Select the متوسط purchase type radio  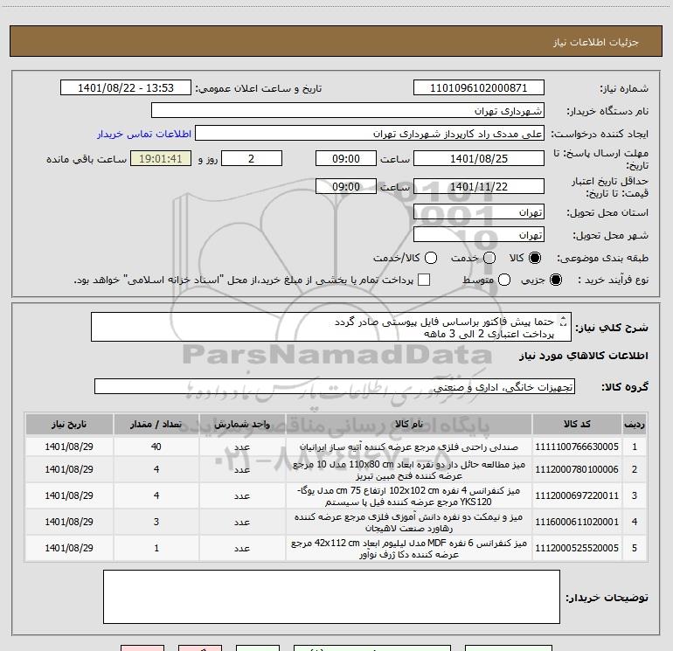point(504,280)
